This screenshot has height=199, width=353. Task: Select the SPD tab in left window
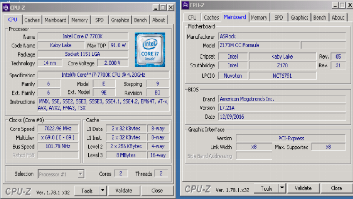pos(99,20)
